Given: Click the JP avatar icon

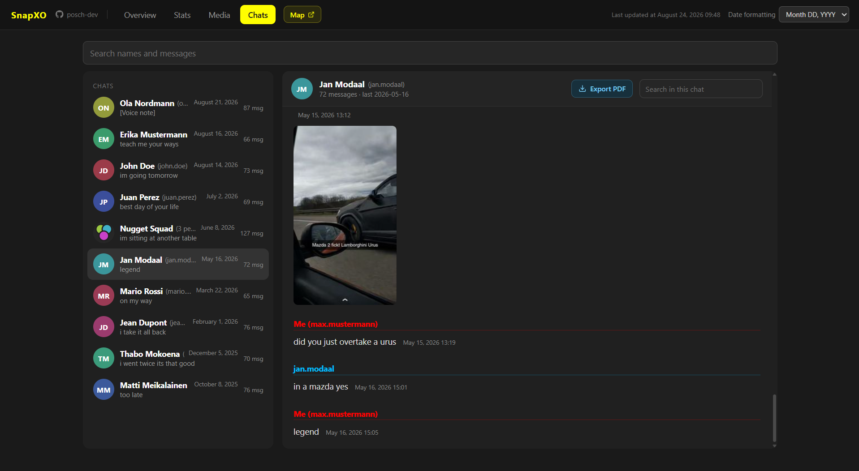Looking at the screenshot, I should [104, 201].
